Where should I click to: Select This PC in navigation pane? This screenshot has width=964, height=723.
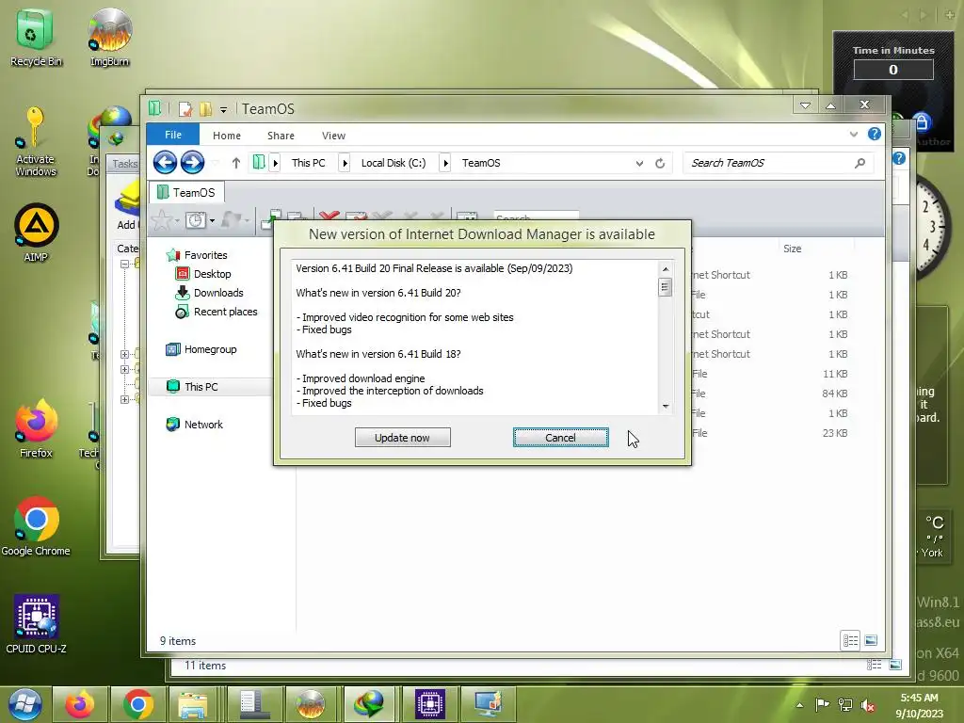[x=201, y=387]
